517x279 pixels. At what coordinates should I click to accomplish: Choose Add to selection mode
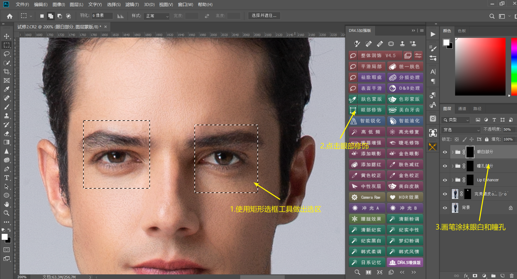(x=51, y=16)
